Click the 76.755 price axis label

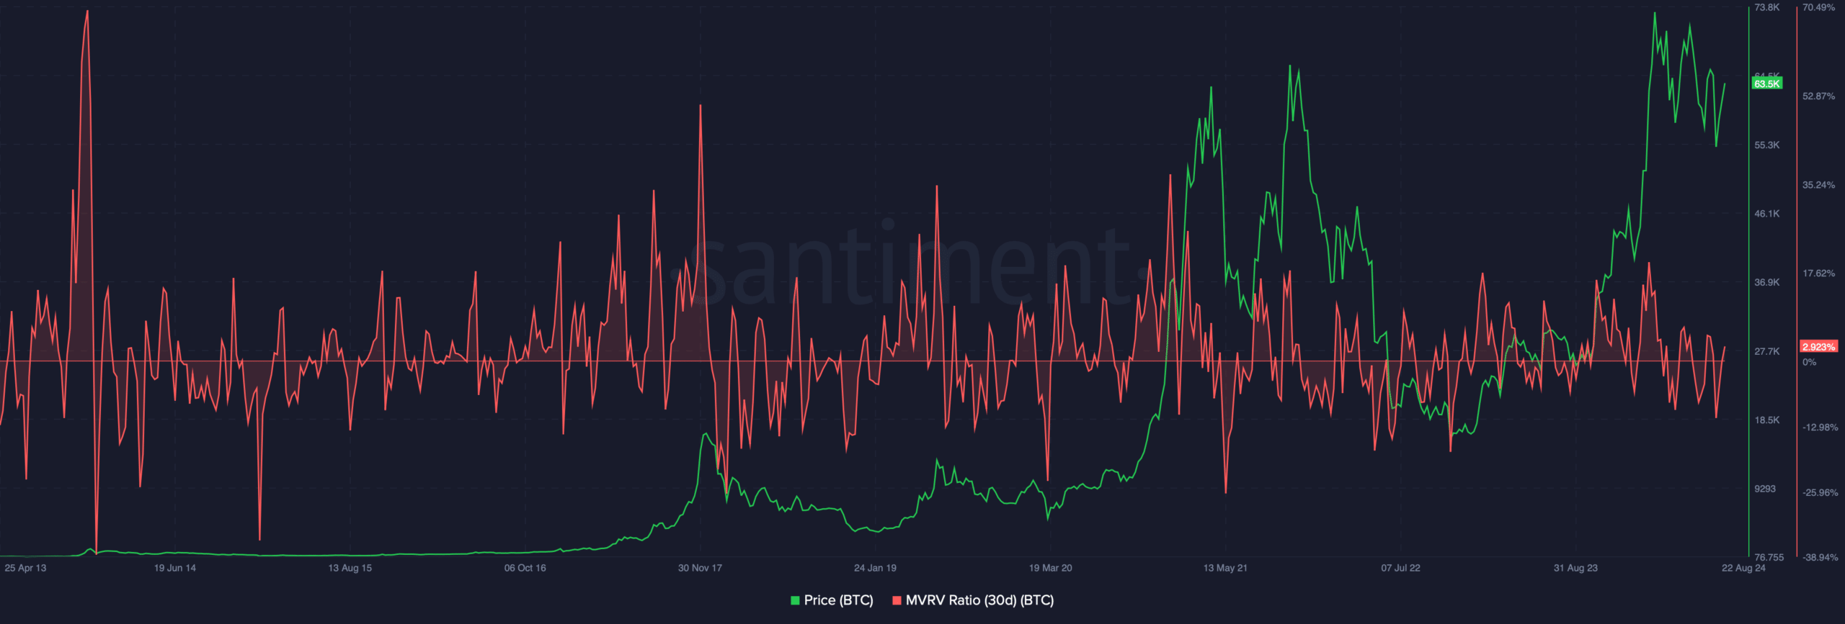pos(1769,557)
